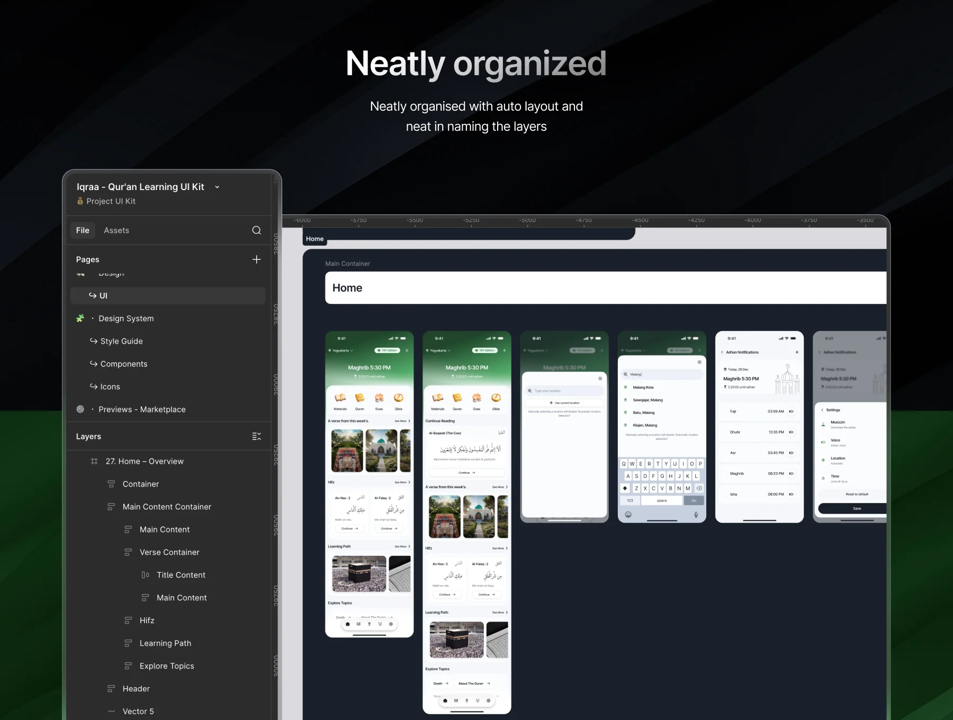Click the search magnifier icon beside Assets
Image resolution: width=953 pixels, height=720 pixels.
tap(256, 230)
